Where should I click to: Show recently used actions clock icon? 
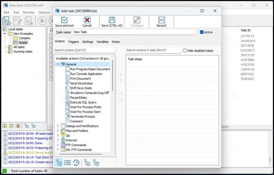[76, 163]
